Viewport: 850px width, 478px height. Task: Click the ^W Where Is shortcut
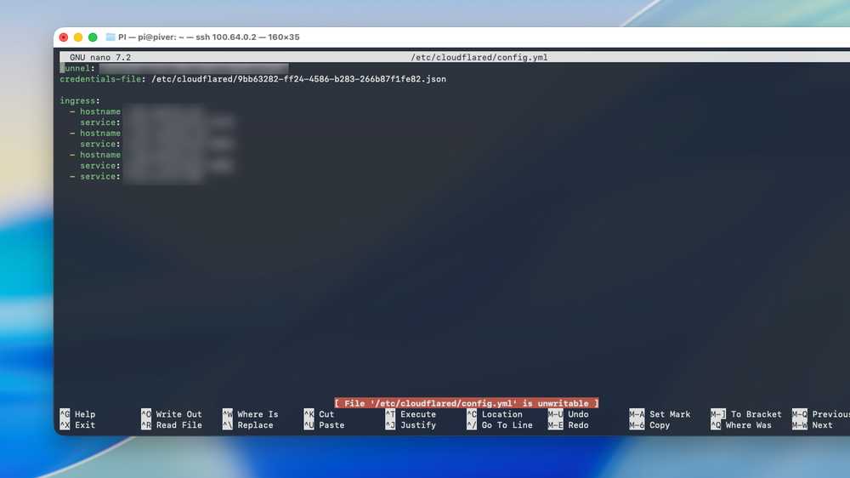pos(251,414)
